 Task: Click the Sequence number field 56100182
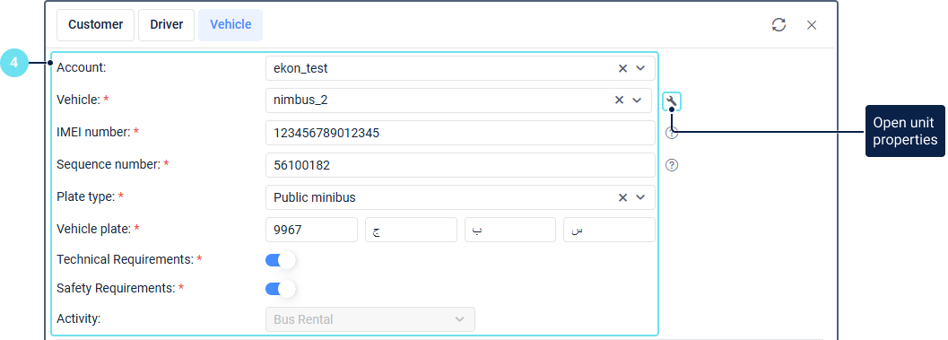[x=460, y=165]
